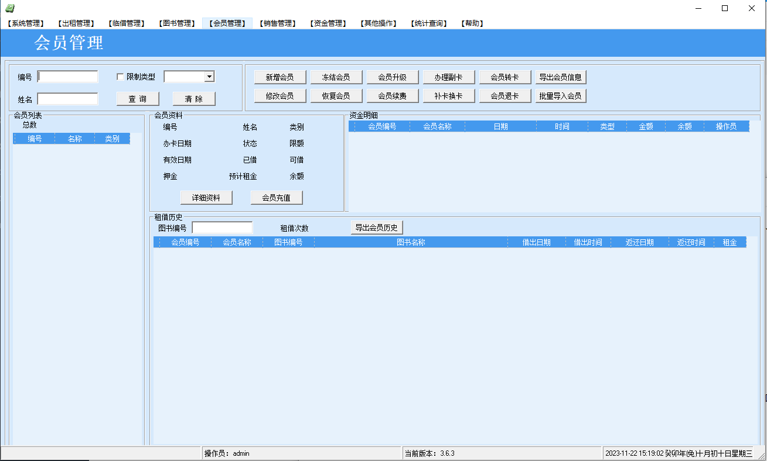This screenshot has width=767, height=461.
Task: Click the 会员转卡 button
Action: [x=505, y=77]
